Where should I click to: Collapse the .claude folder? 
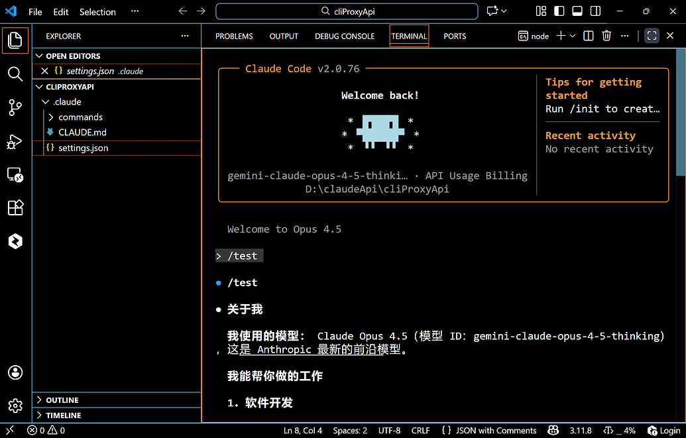click(x=117, y=102)
